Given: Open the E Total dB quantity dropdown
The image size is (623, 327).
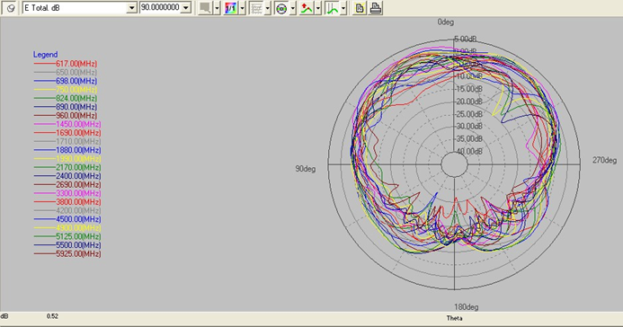Looking at the screenshot, I should pyautogui.click(x=131, y=8).
